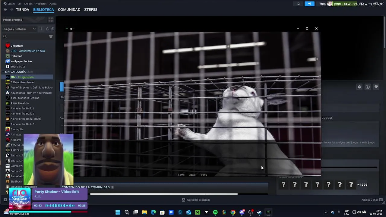This screenshot has width=386, height=217.
Task: Select UNO - Actualización en cola
Action: (28, 51)
